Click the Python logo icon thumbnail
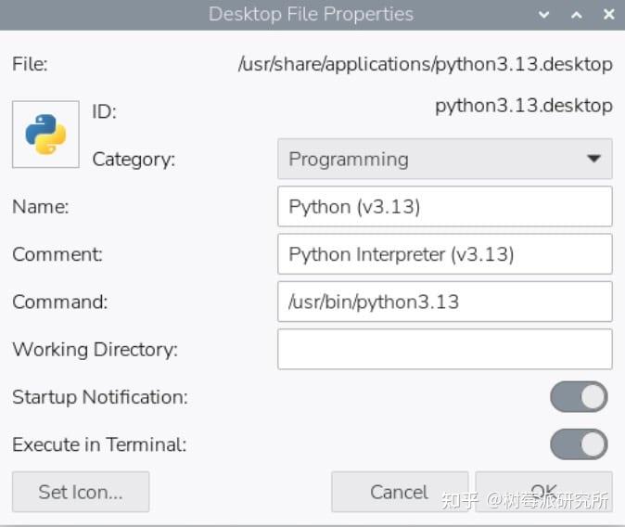 click(x=45, y=134)
